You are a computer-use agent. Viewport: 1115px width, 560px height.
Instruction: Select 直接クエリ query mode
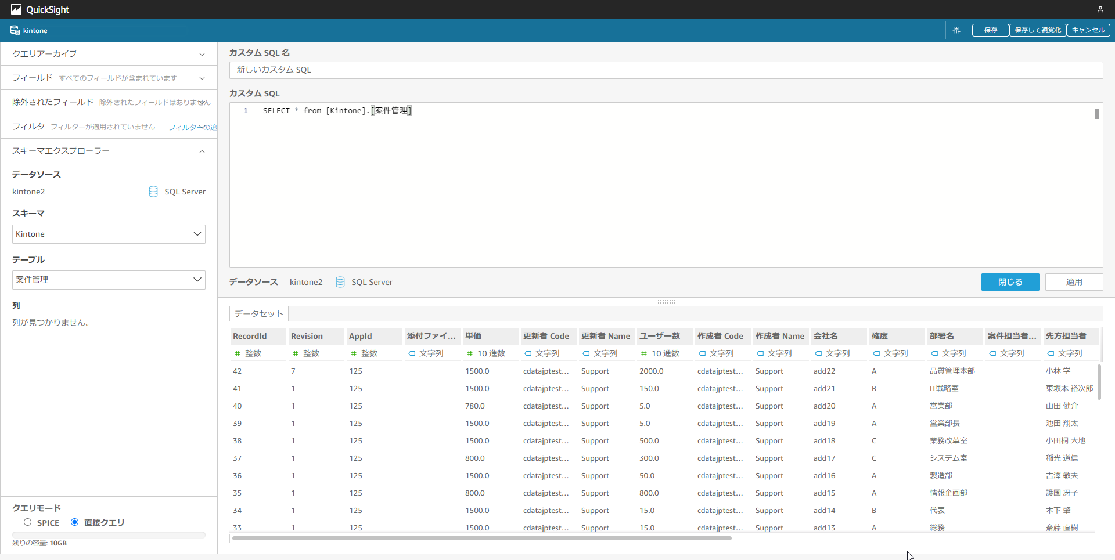click(x=75, y=522)
